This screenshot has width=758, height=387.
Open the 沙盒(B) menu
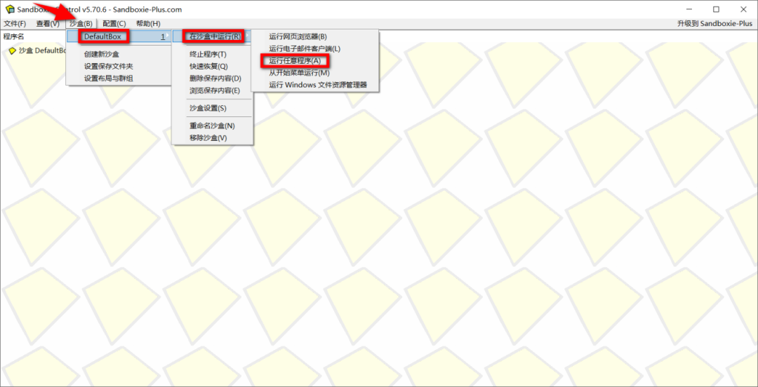(x=81, y=24)
